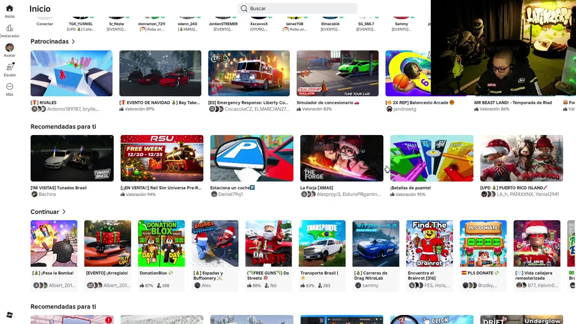This screenshot has height=324, width=576.
Task: Open Tunados Brasil game thumbnail
Action: pos(72,158)
